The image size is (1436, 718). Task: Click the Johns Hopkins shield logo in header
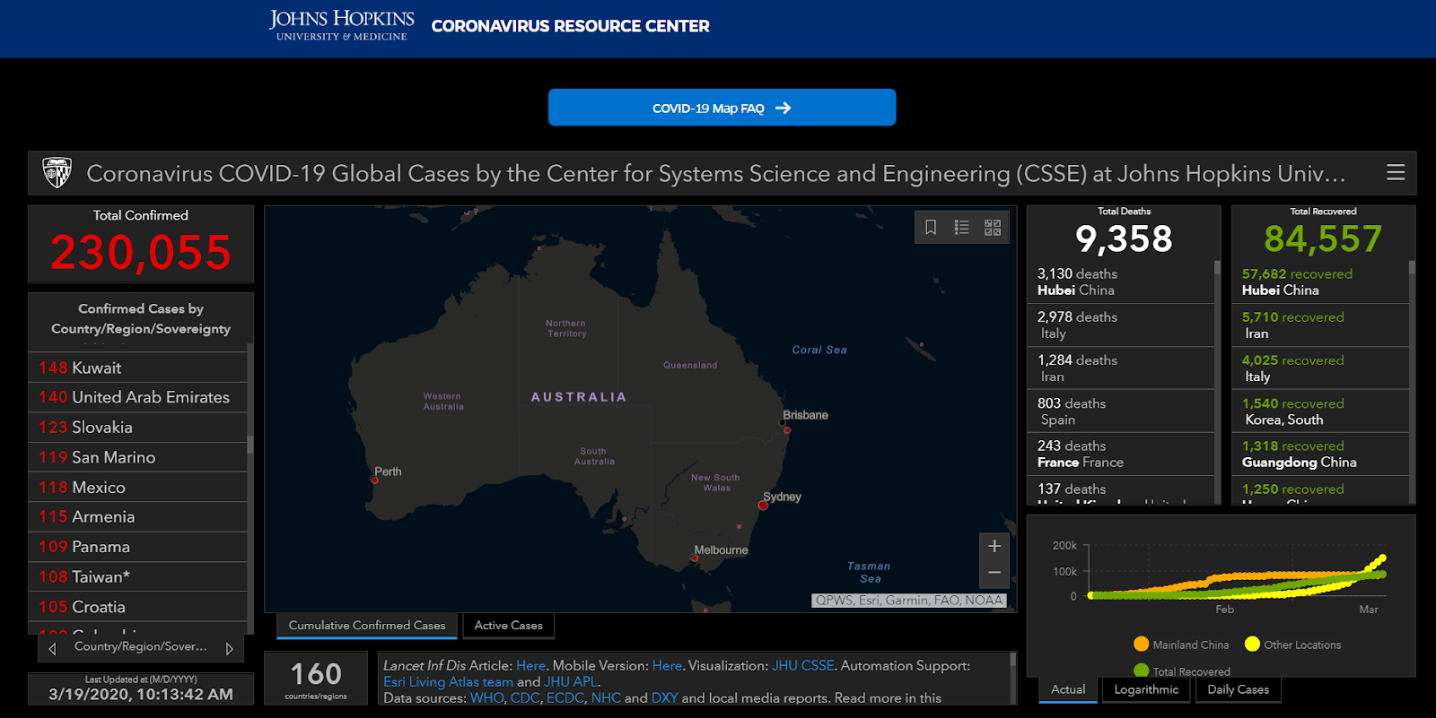[57, 172]
